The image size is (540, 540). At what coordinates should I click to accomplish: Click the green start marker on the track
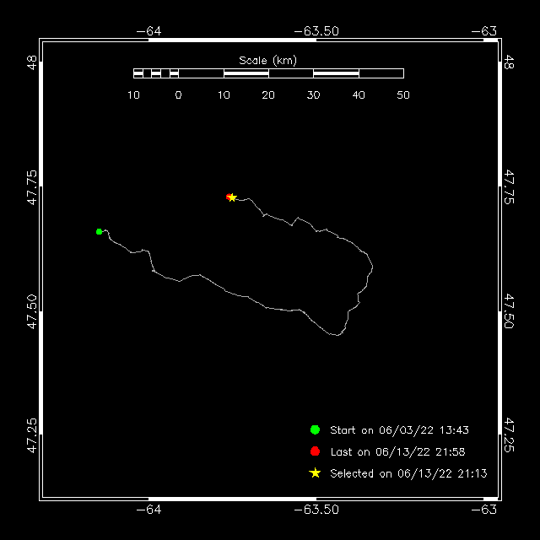[x=99, y=231]
